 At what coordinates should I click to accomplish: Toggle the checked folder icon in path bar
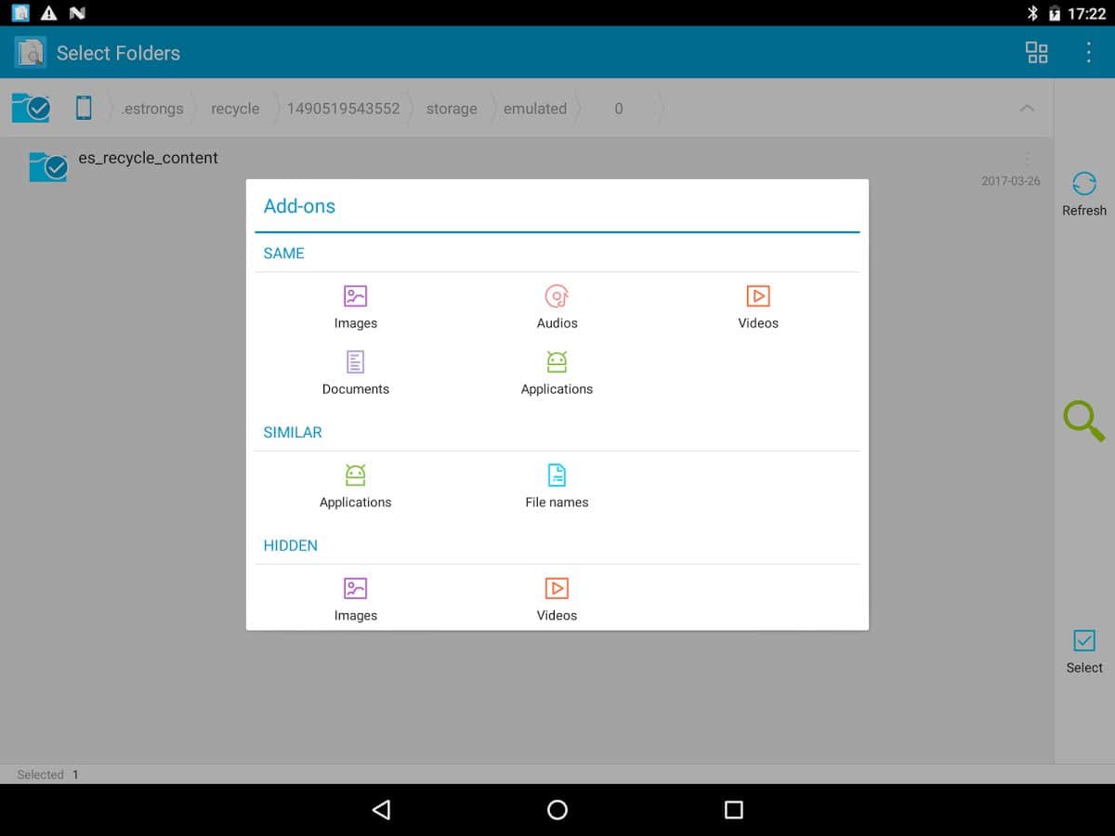pos(32,108)
